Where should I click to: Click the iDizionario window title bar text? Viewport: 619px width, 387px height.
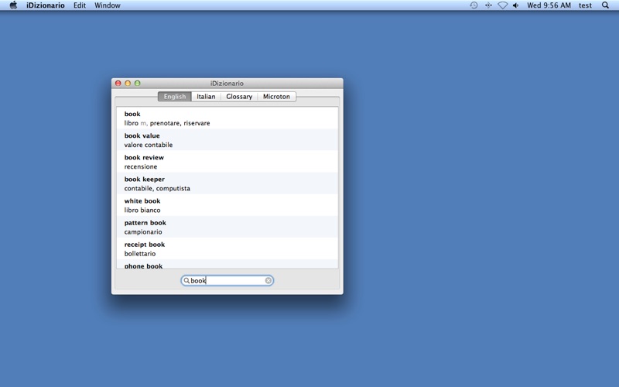coord(227,84)
